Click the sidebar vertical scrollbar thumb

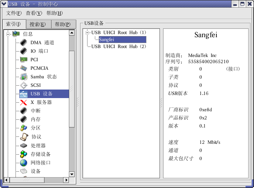(x=72, y=89)
